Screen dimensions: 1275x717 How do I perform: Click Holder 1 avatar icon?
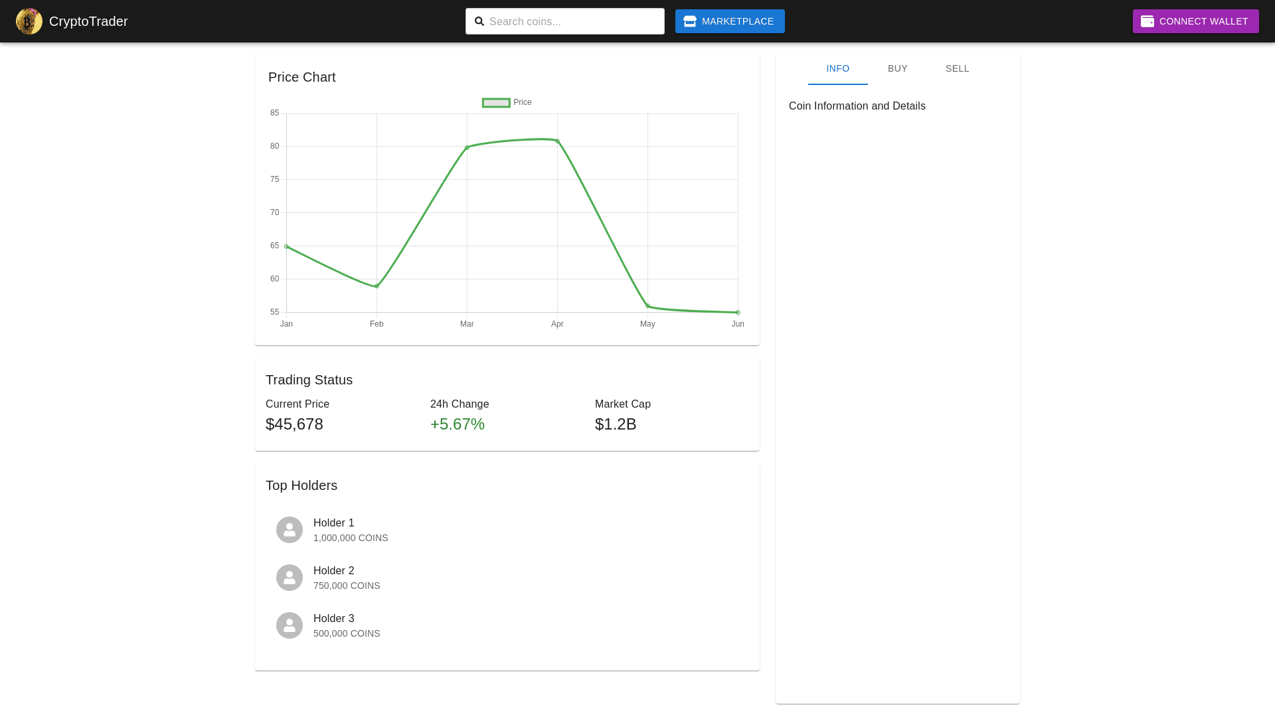[x=290, y=530]
